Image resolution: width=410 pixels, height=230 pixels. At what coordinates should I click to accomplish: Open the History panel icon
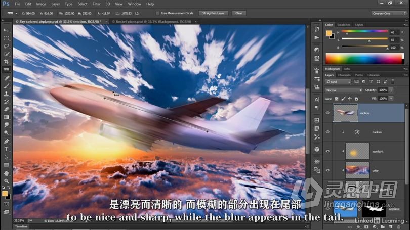pos(317,29)
